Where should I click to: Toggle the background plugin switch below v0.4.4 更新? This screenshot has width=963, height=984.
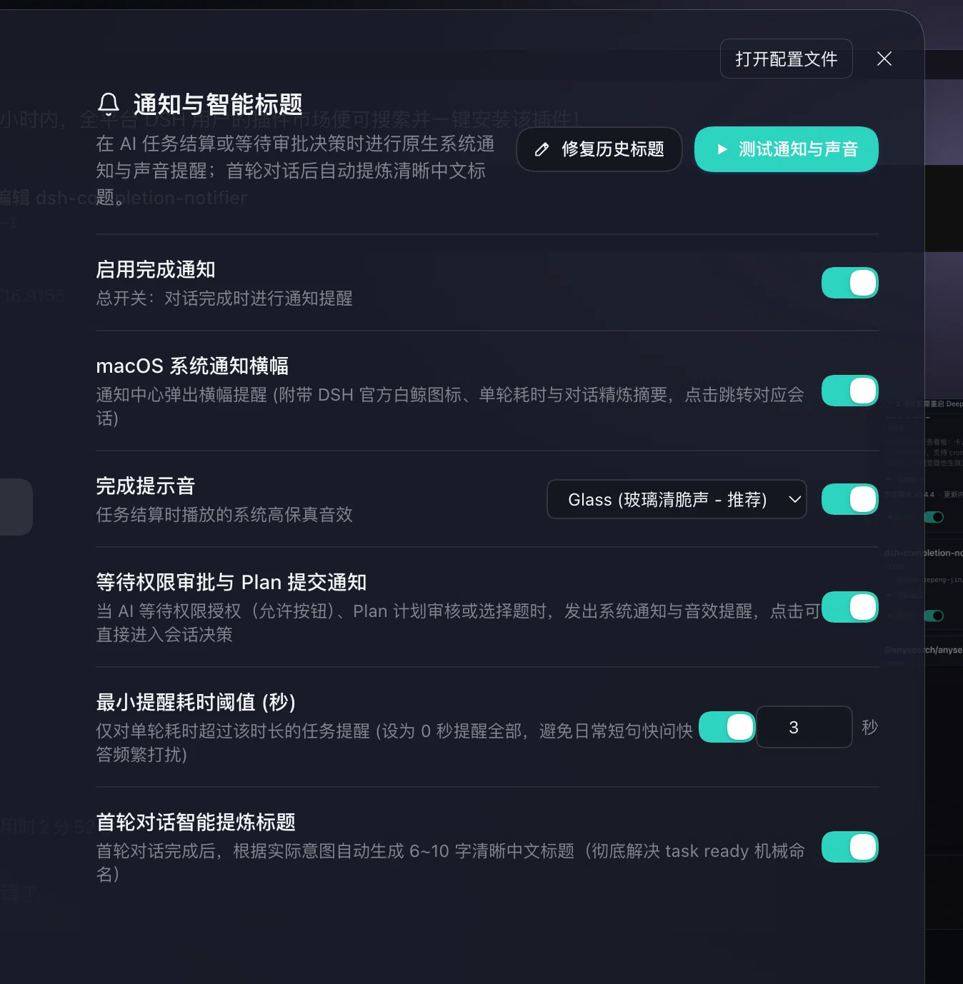click(934, 517)
